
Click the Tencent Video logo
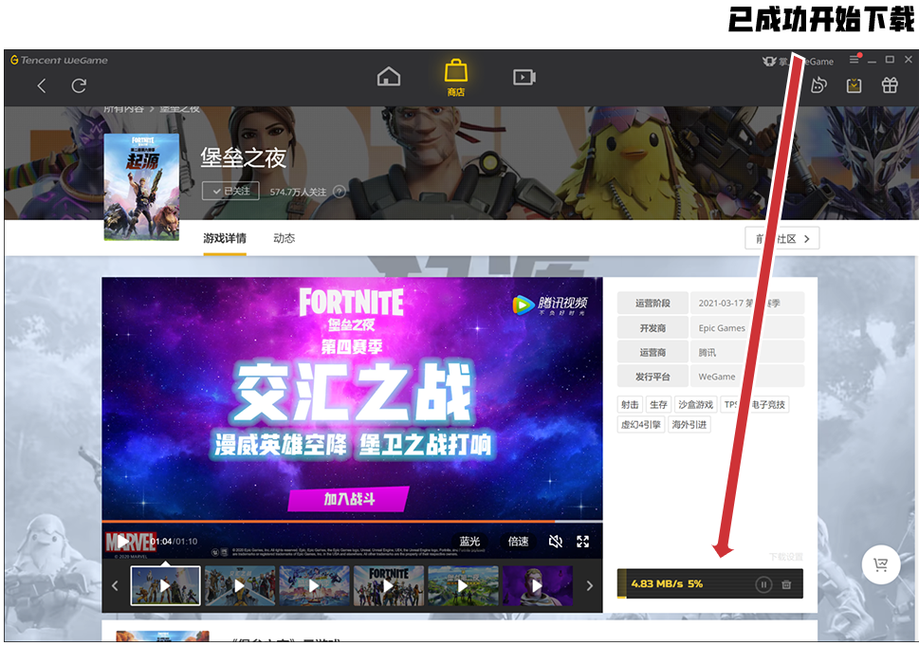[550, 305]
